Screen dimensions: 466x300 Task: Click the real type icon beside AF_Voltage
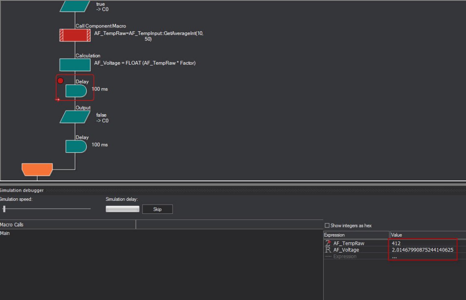click(x=328, y=250)
